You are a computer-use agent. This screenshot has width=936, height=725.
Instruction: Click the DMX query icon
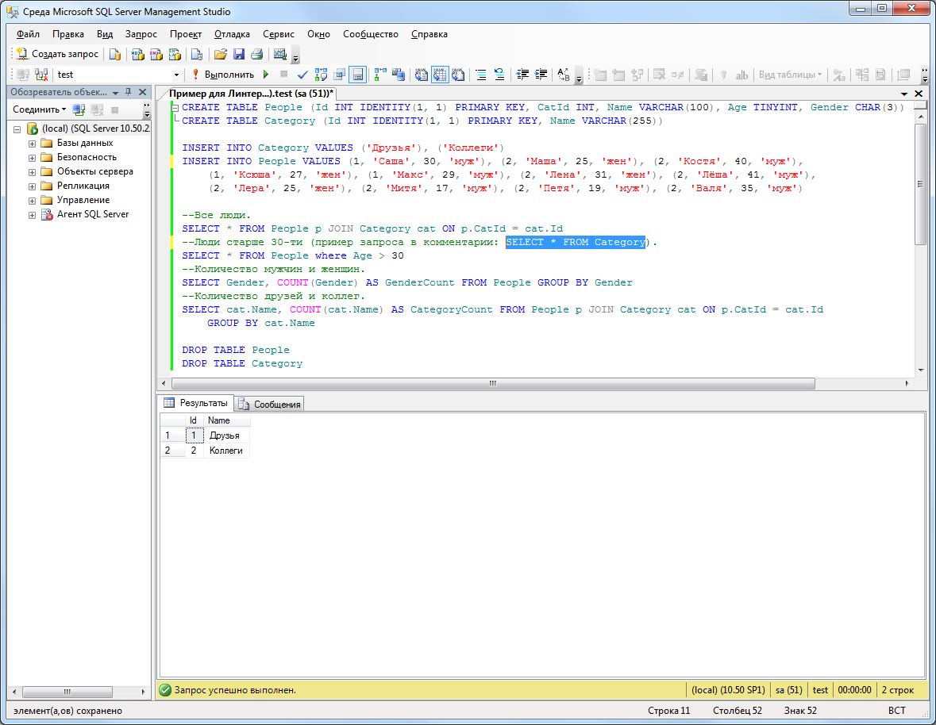[x=156, y=54]
